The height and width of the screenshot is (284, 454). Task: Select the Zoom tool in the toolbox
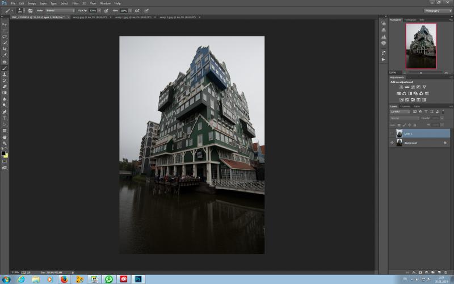[5, 144]
